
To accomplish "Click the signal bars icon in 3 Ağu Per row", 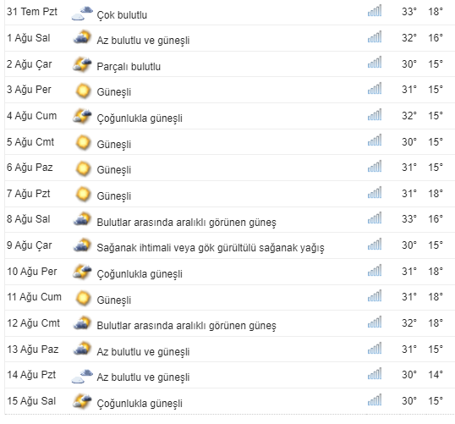I will (x=375, y=89).
